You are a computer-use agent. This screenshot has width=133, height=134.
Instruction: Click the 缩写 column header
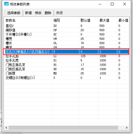click(x=66, y=20)
